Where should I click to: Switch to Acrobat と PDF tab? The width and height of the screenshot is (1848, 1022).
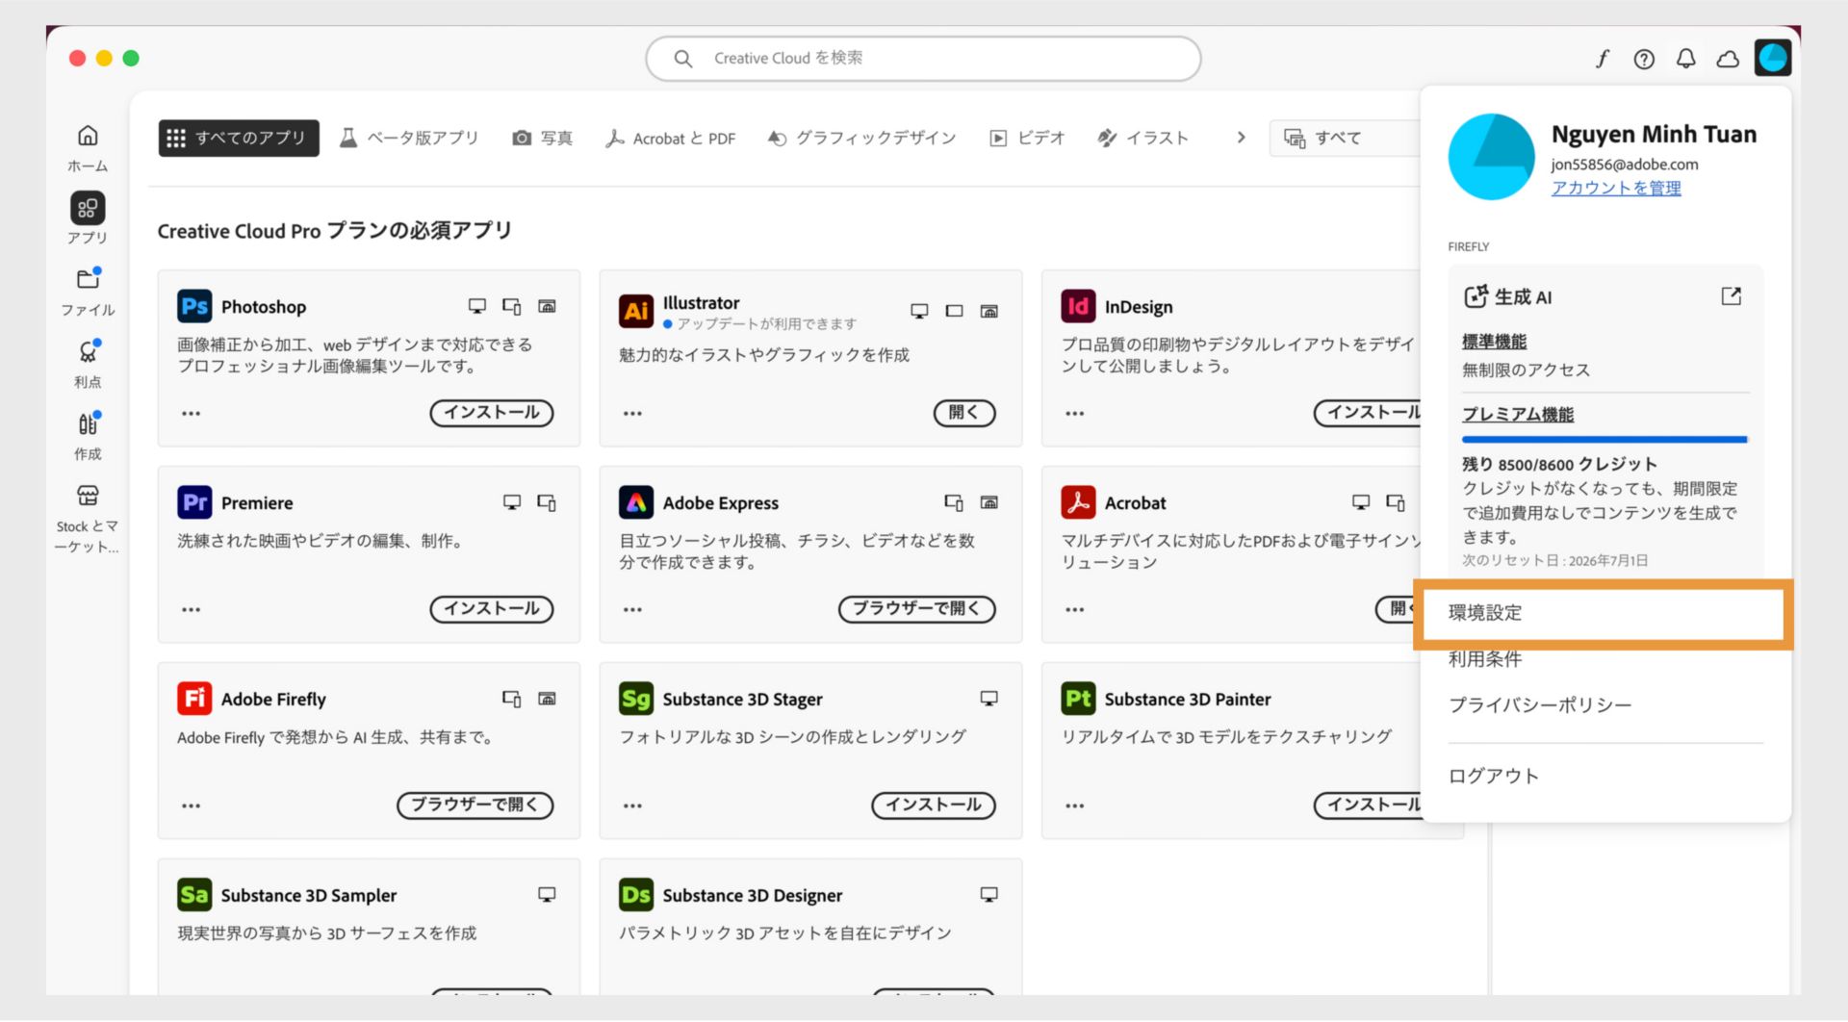[x=671, y=138]
